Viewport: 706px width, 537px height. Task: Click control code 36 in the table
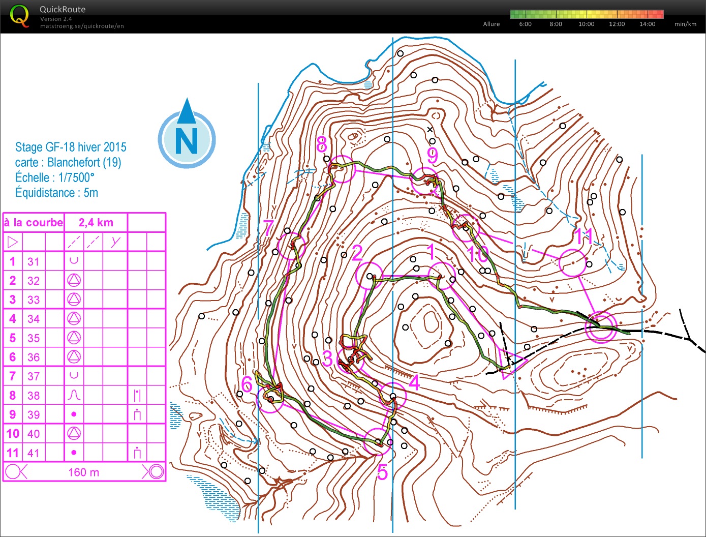click(x=34, y=357)
